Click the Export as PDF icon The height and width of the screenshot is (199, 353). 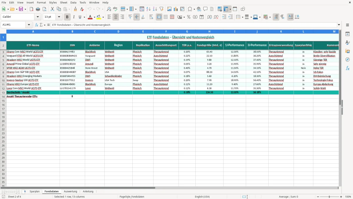(x=31, y=9)
